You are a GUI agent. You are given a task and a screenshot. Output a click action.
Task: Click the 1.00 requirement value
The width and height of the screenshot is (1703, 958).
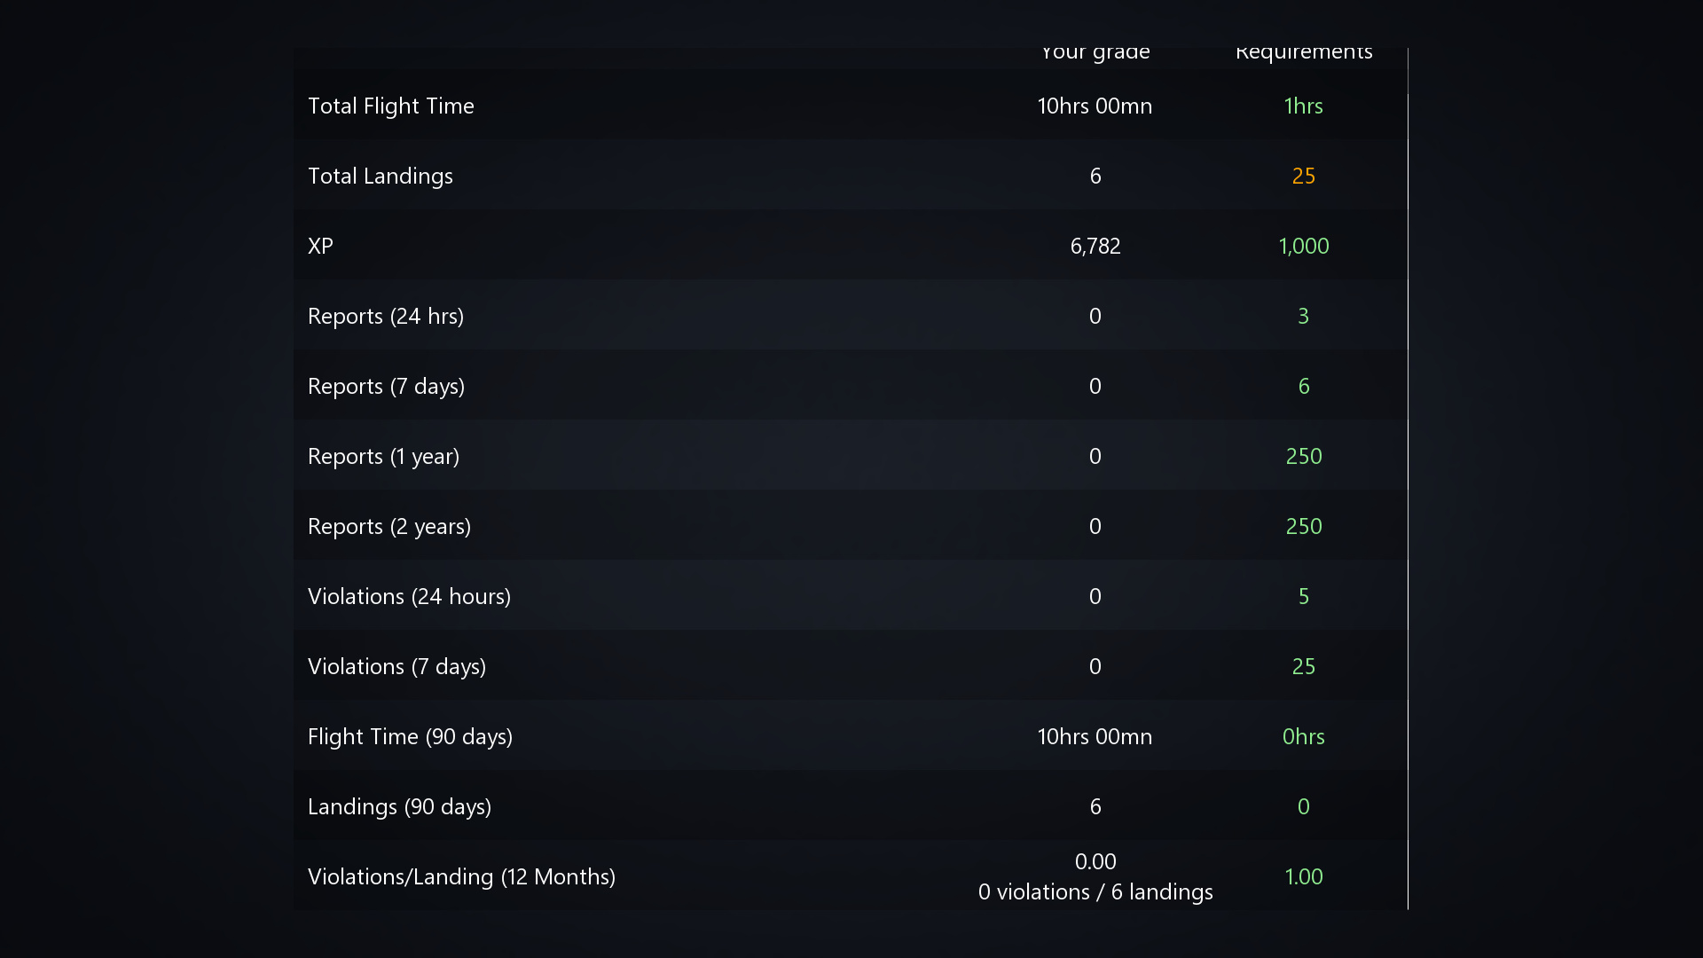[x=1303, y=876]
